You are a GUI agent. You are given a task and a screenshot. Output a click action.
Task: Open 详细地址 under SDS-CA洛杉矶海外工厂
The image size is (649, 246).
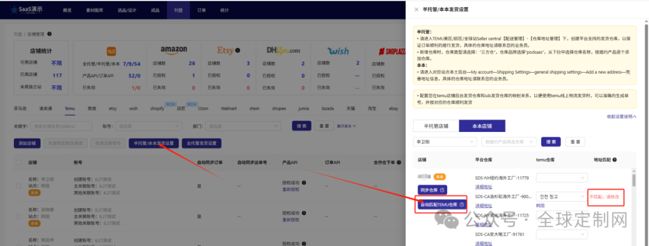(x=483, y=205)
